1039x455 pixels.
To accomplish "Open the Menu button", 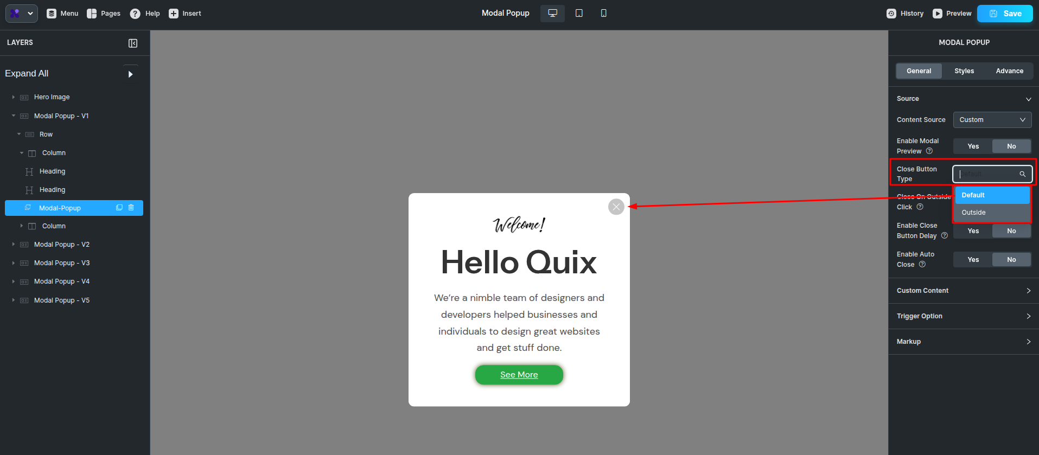I will (x=62, y=14).
